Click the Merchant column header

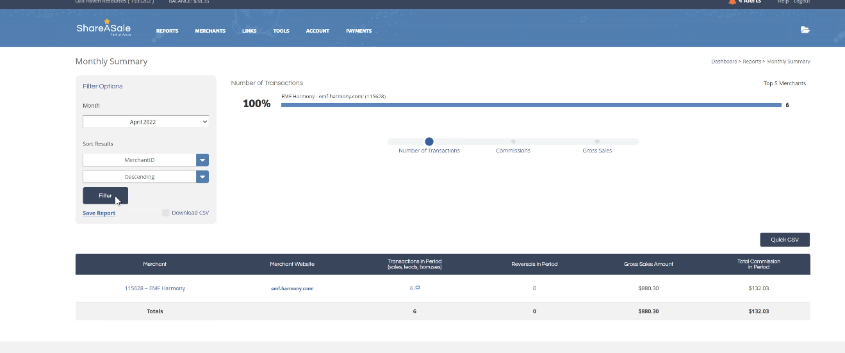[x=155, y=264]
